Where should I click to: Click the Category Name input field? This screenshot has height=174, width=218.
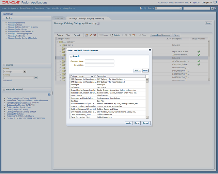click(99, 61)
